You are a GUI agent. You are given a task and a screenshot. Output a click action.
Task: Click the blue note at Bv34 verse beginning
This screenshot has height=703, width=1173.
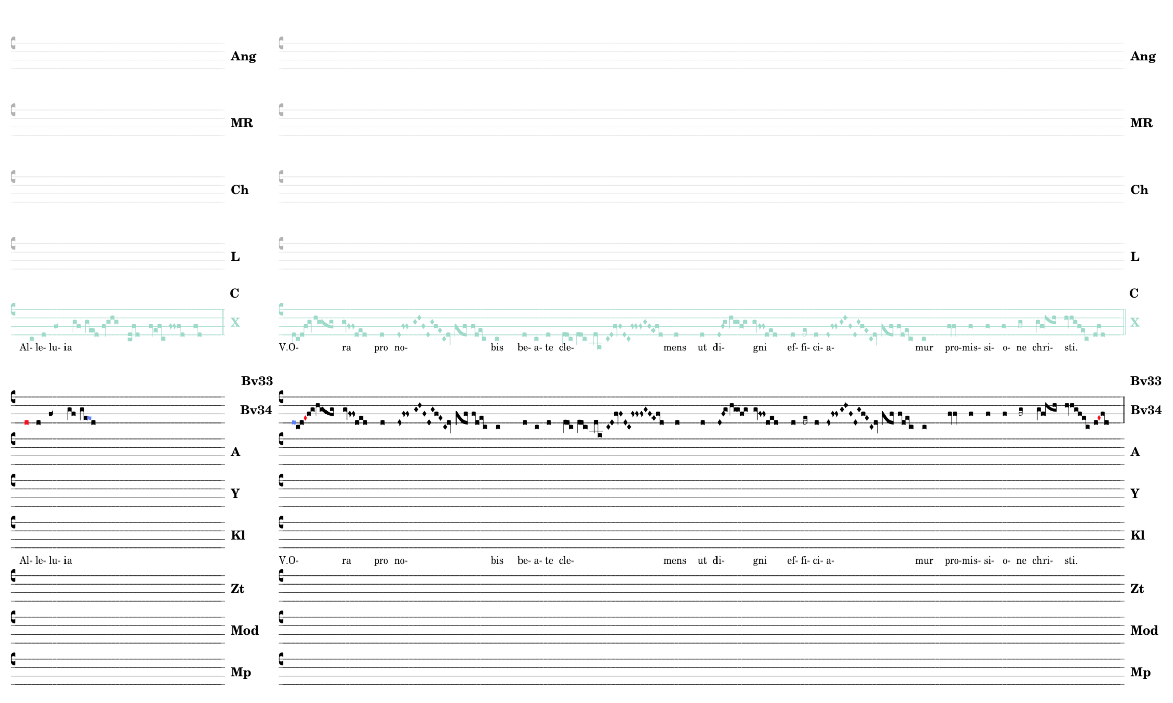click(x=294, y=423)
